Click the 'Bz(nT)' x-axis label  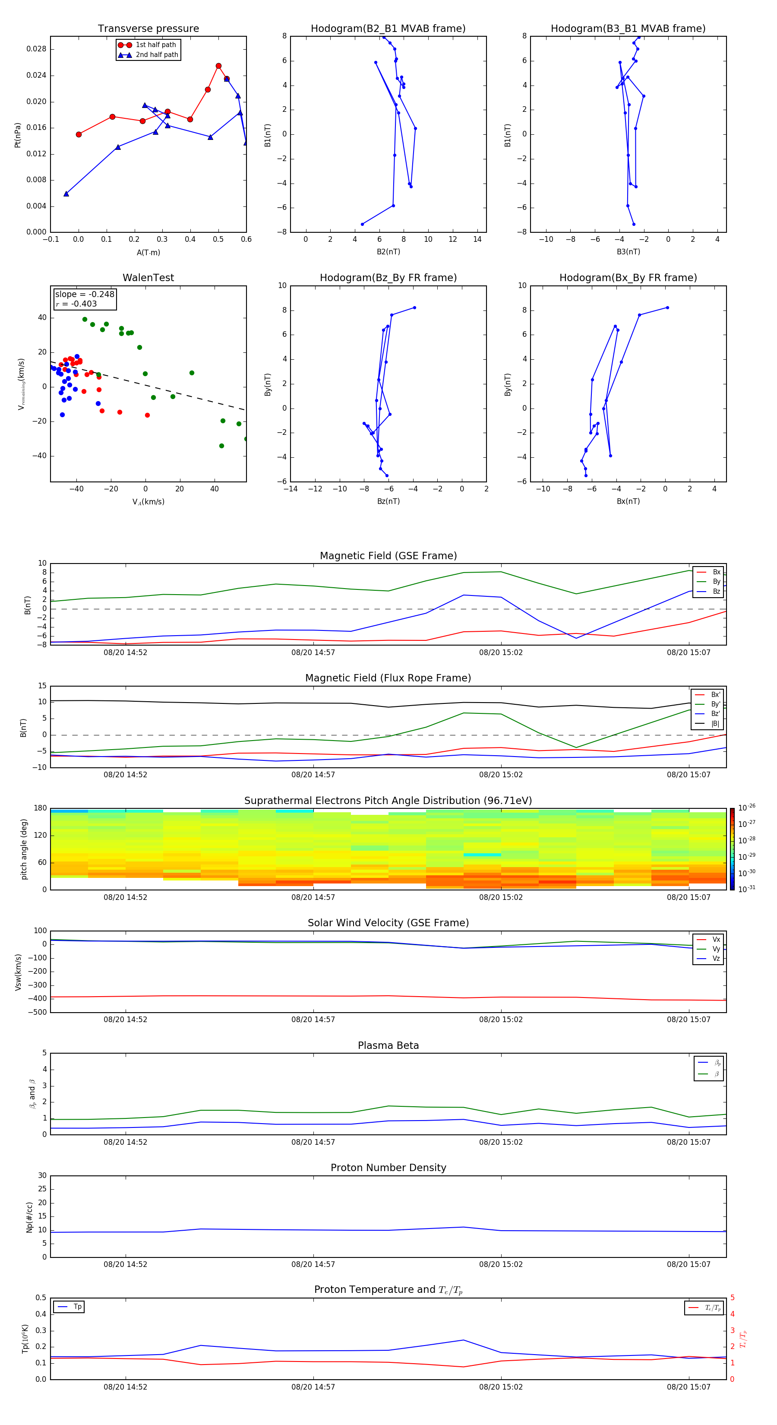pyautogui.click(x=388, y=502)
